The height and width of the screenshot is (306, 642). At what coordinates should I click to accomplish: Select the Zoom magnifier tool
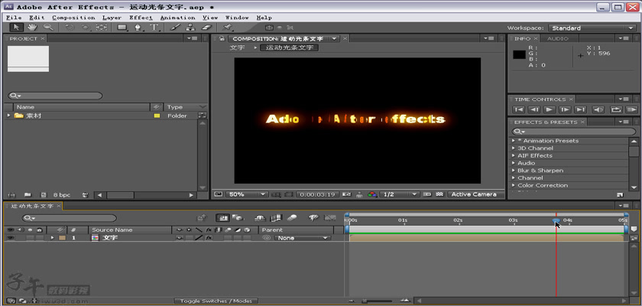[x=48, y=28]
